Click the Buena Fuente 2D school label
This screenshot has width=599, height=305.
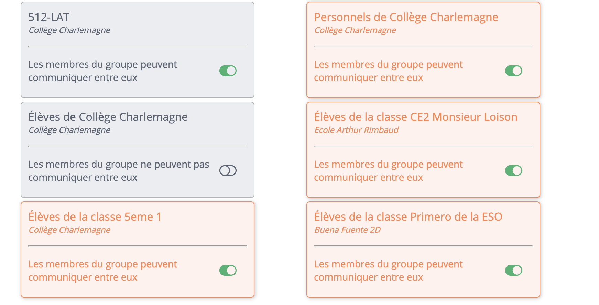pos(348,230)
